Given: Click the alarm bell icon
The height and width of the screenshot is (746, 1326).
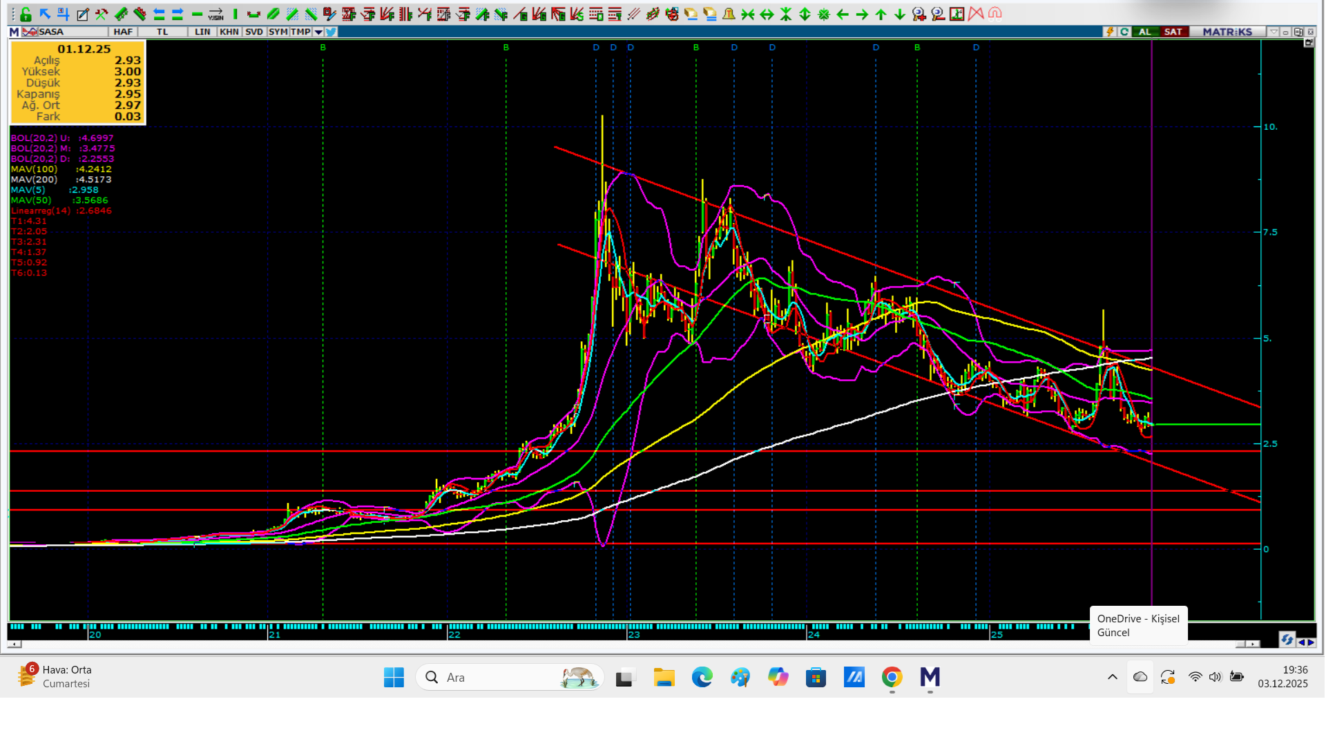Looking at the screenshot, I should [729, 14].
